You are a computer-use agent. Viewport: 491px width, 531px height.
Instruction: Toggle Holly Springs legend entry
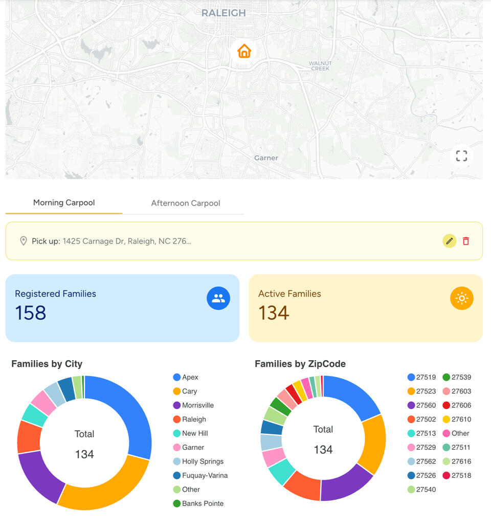203,461
